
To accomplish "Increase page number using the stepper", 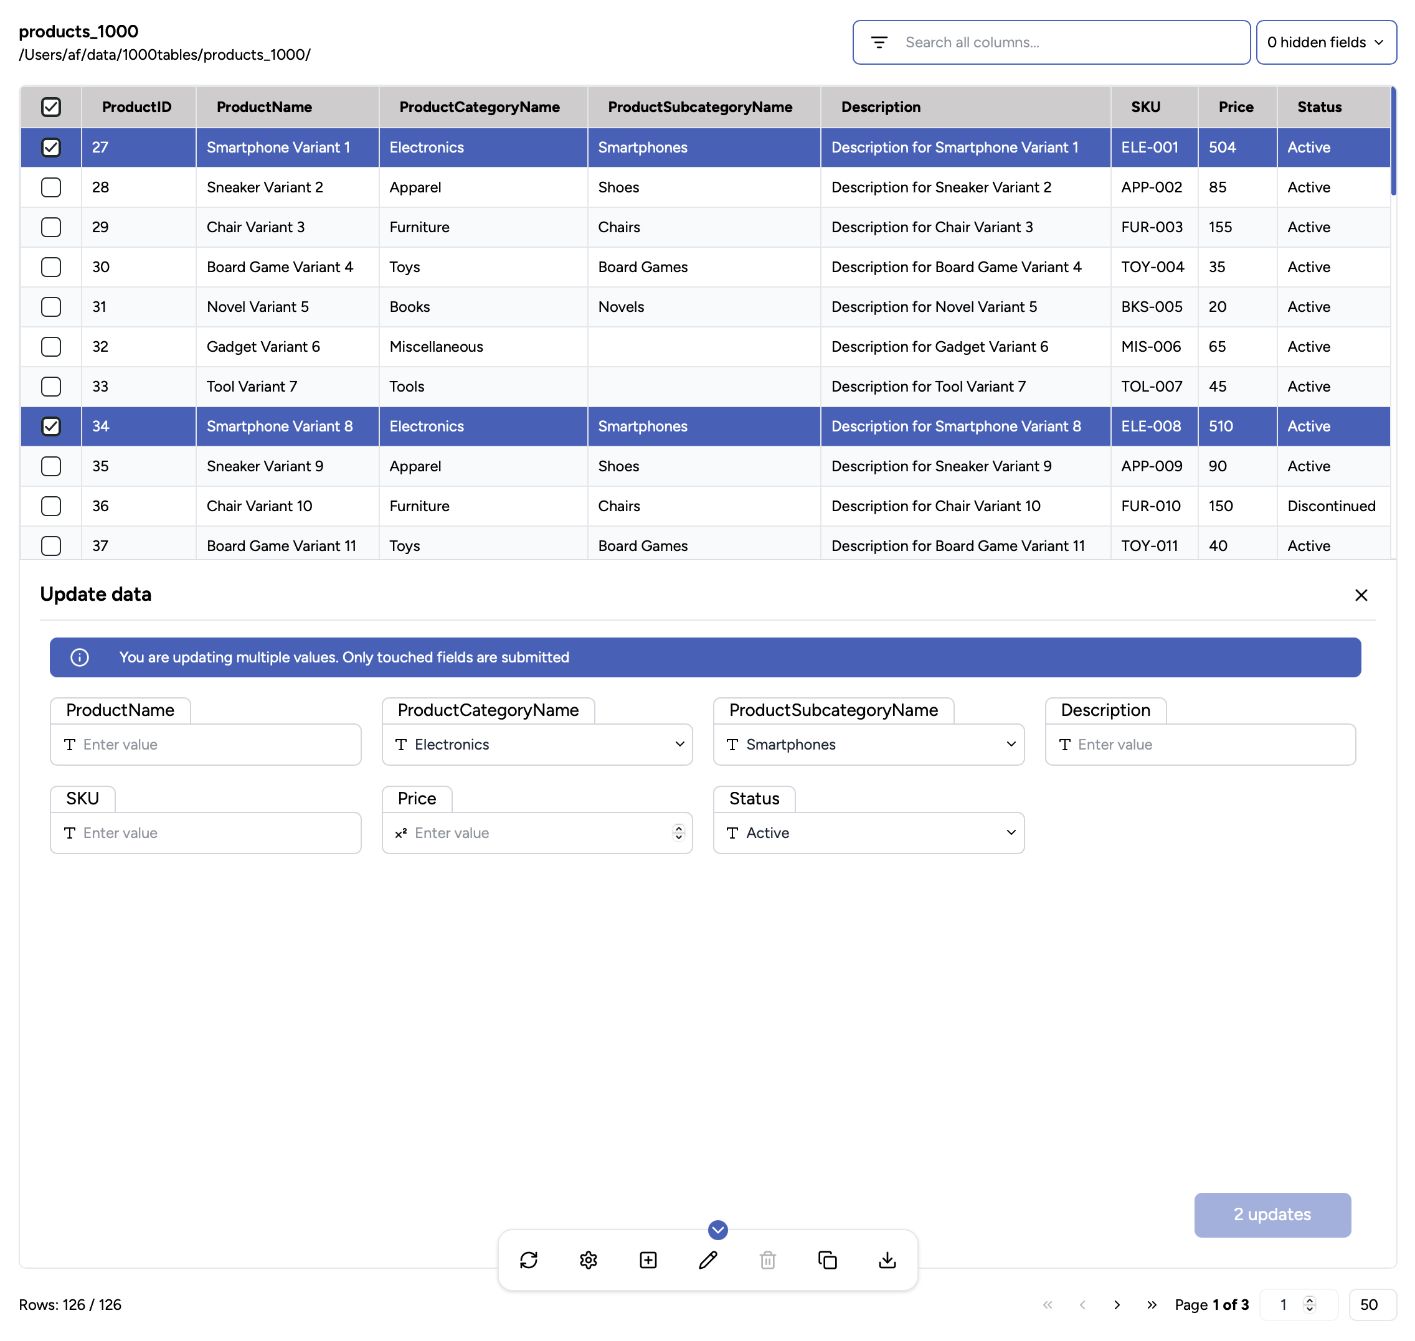I will 1310,1301.
